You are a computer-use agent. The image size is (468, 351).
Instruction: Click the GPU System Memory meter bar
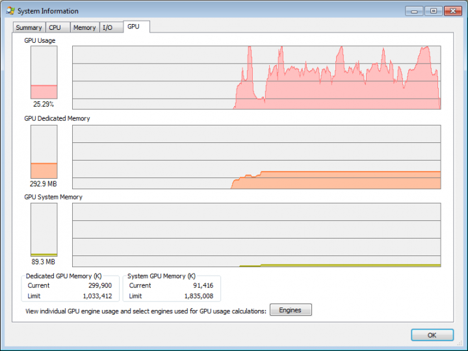click(44, 230)
